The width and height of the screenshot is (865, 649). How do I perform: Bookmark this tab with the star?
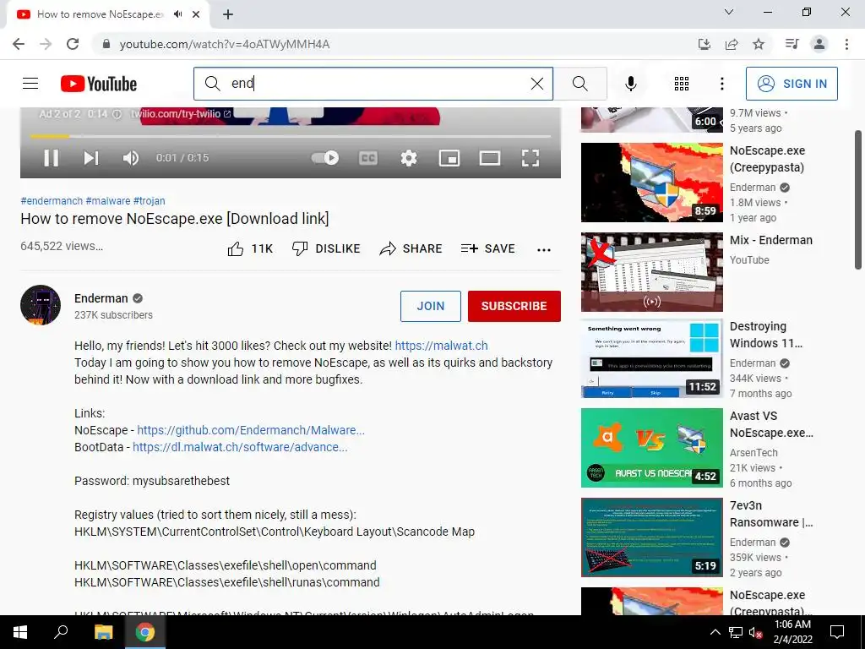tap(759, 44)
